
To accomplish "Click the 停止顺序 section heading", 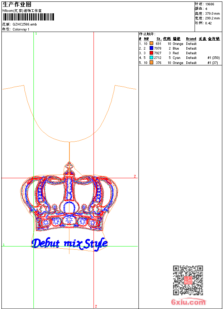I will [147, 34].
